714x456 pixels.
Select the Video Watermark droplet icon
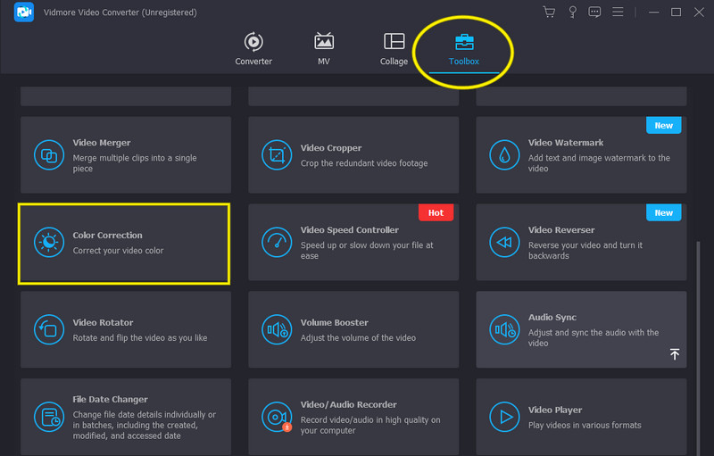(504, 155)
